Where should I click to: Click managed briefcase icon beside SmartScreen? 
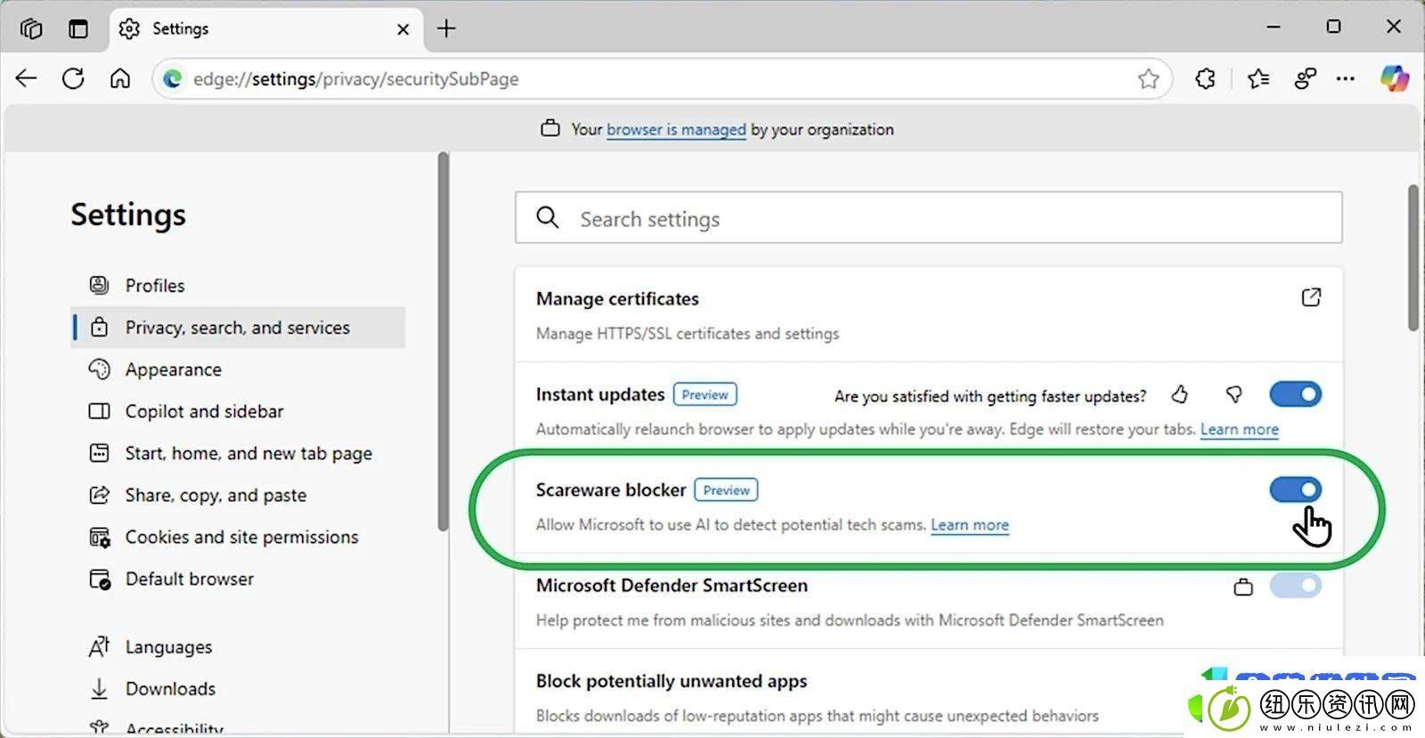(x=1243, y=587)
